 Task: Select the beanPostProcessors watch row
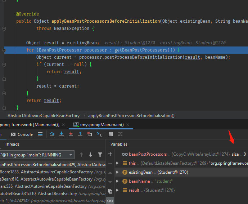point(181,154)
